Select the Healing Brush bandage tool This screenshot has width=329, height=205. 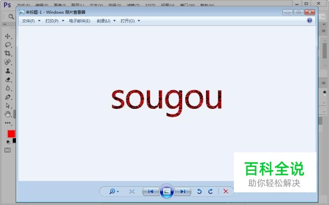coord(8,62)
